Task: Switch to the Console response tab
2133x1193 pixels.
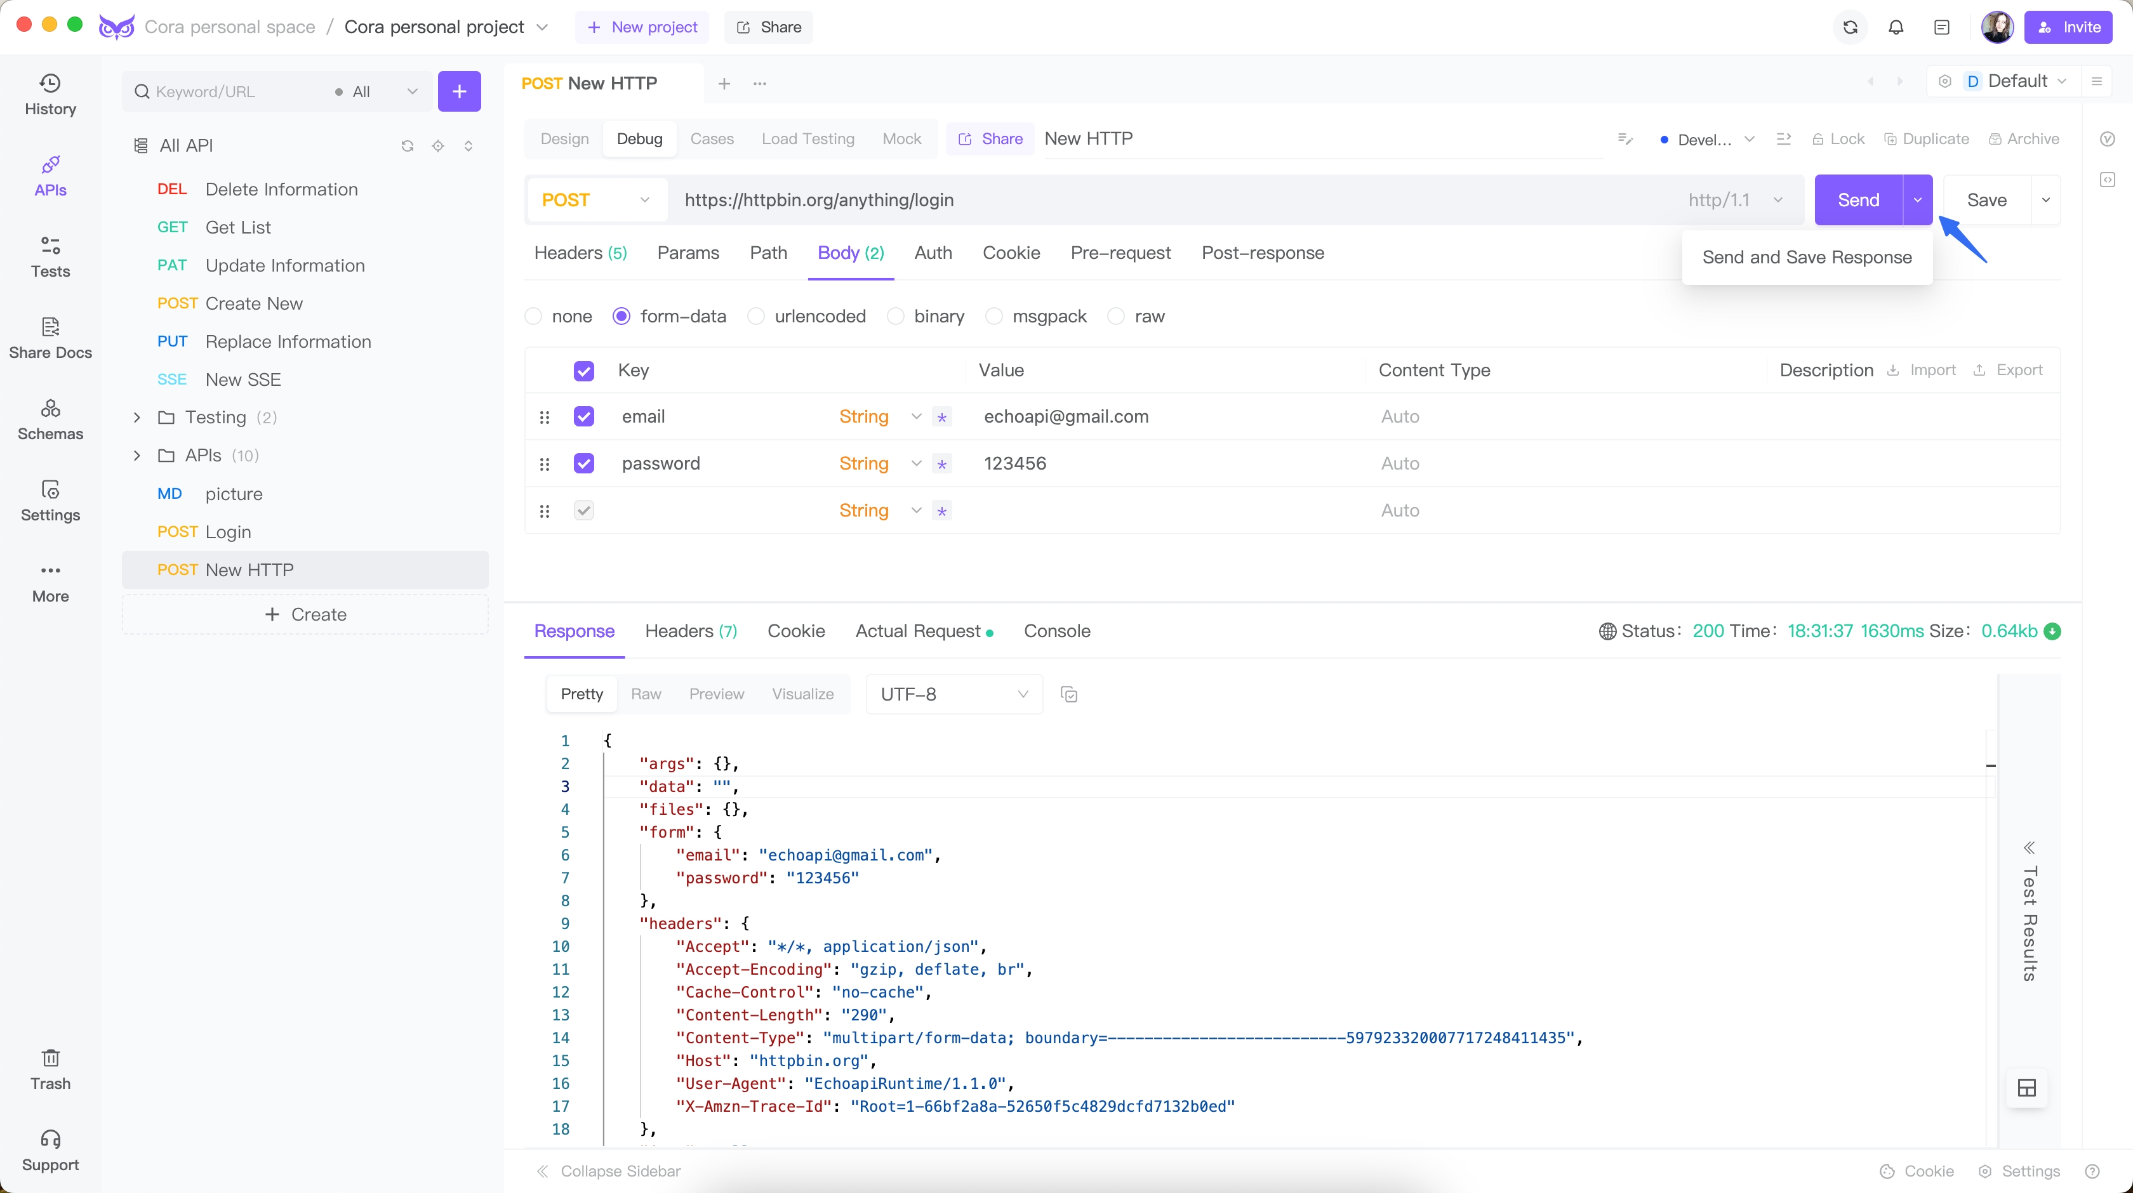Action: point(1058,631)
